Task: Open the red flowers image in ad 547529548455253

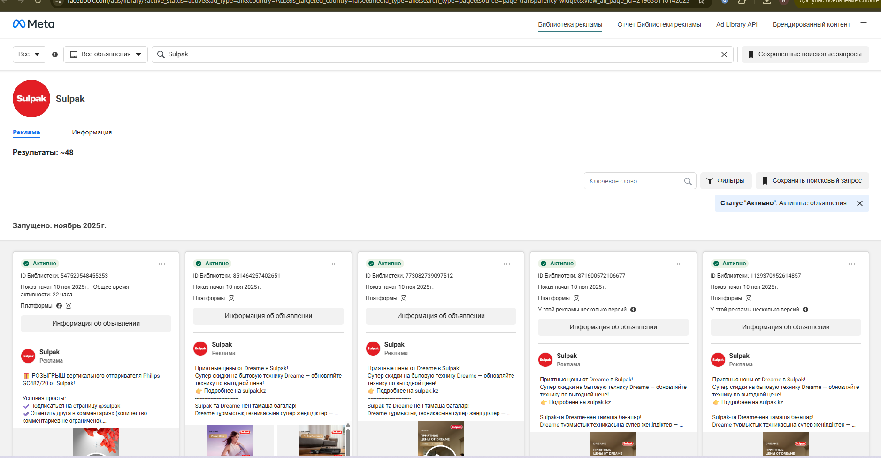Action: click(x=96, y=442)
